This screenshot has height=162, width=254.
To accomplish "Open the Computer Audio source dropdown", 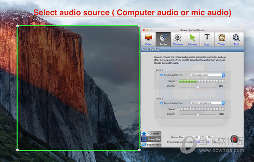I will pyautogui.click(x=208, y=75).
